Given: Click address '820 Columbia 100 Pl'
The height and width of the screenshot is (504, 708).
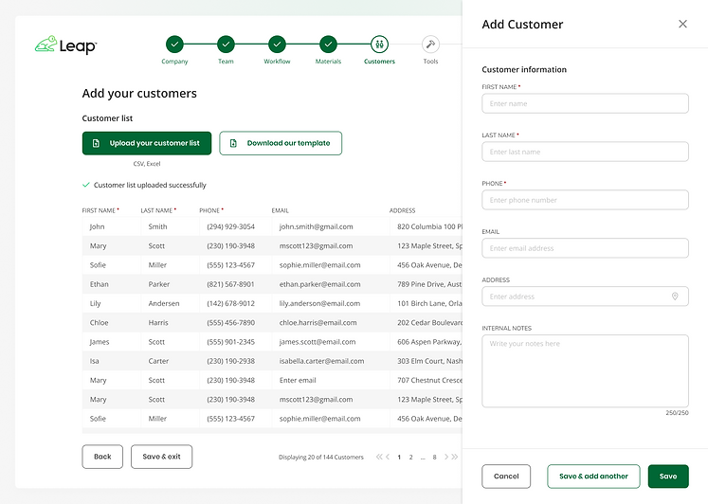Looking at the screenshot, I should (430, 226).
